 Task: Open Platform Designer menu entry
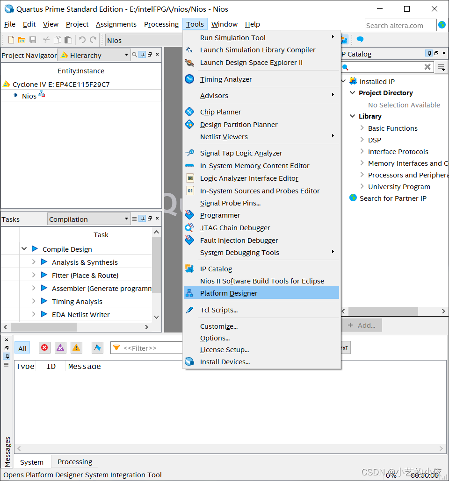(261, 293)
